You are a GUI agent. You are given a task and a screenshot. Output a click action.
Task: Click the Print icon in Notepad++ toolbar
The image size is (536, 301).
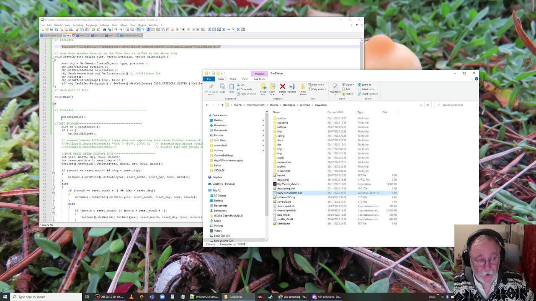tap(71, 29)
